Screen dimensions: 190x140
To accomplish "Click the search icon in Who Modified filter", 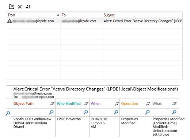I will point(85,112).
